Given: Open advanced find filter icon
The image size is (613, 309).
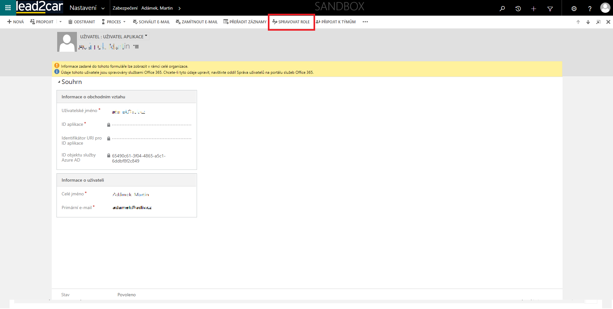Looking at the screenshot, I should point(550,9).
